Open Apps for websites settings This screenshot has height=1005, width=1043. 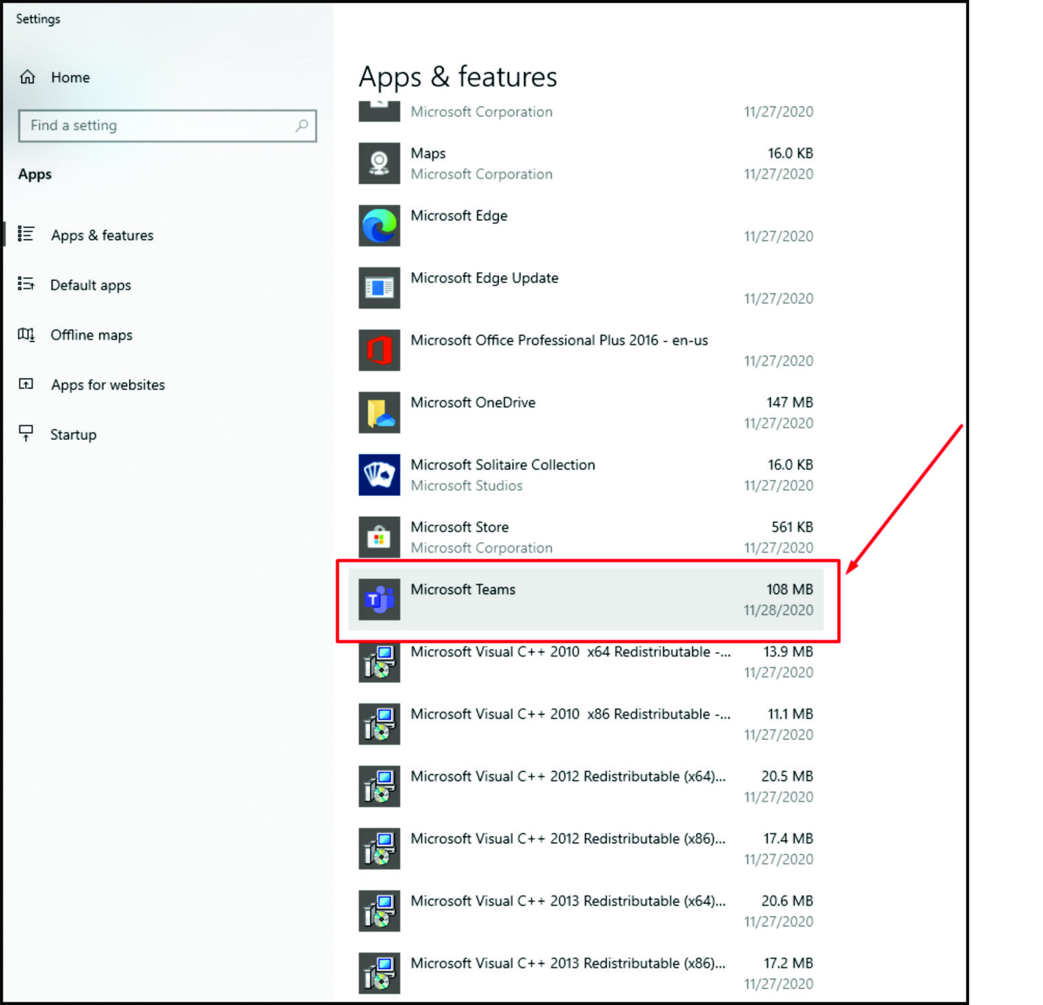point(107,384)
